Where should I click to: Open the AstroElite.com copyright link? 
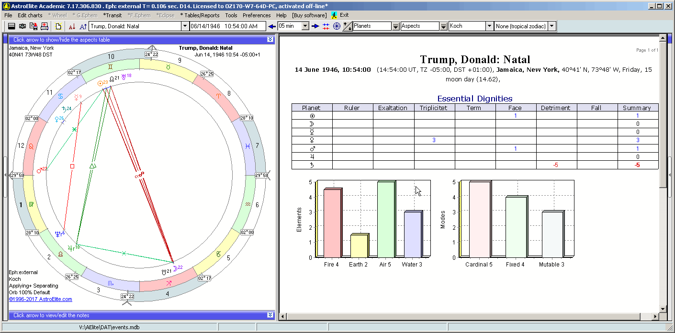click(40, 300)
